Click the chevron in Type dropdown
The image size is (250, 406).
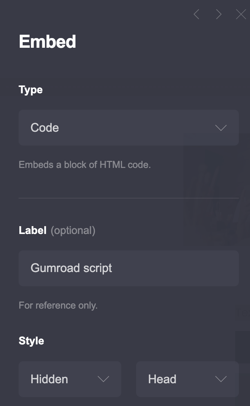pos(221,128)
